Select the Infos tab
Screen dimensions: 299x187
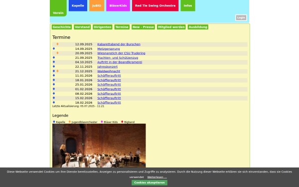point(188,5)
